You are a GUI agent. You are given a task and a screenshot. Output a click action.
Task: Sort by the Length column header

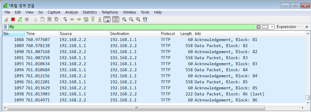[186, 34]
